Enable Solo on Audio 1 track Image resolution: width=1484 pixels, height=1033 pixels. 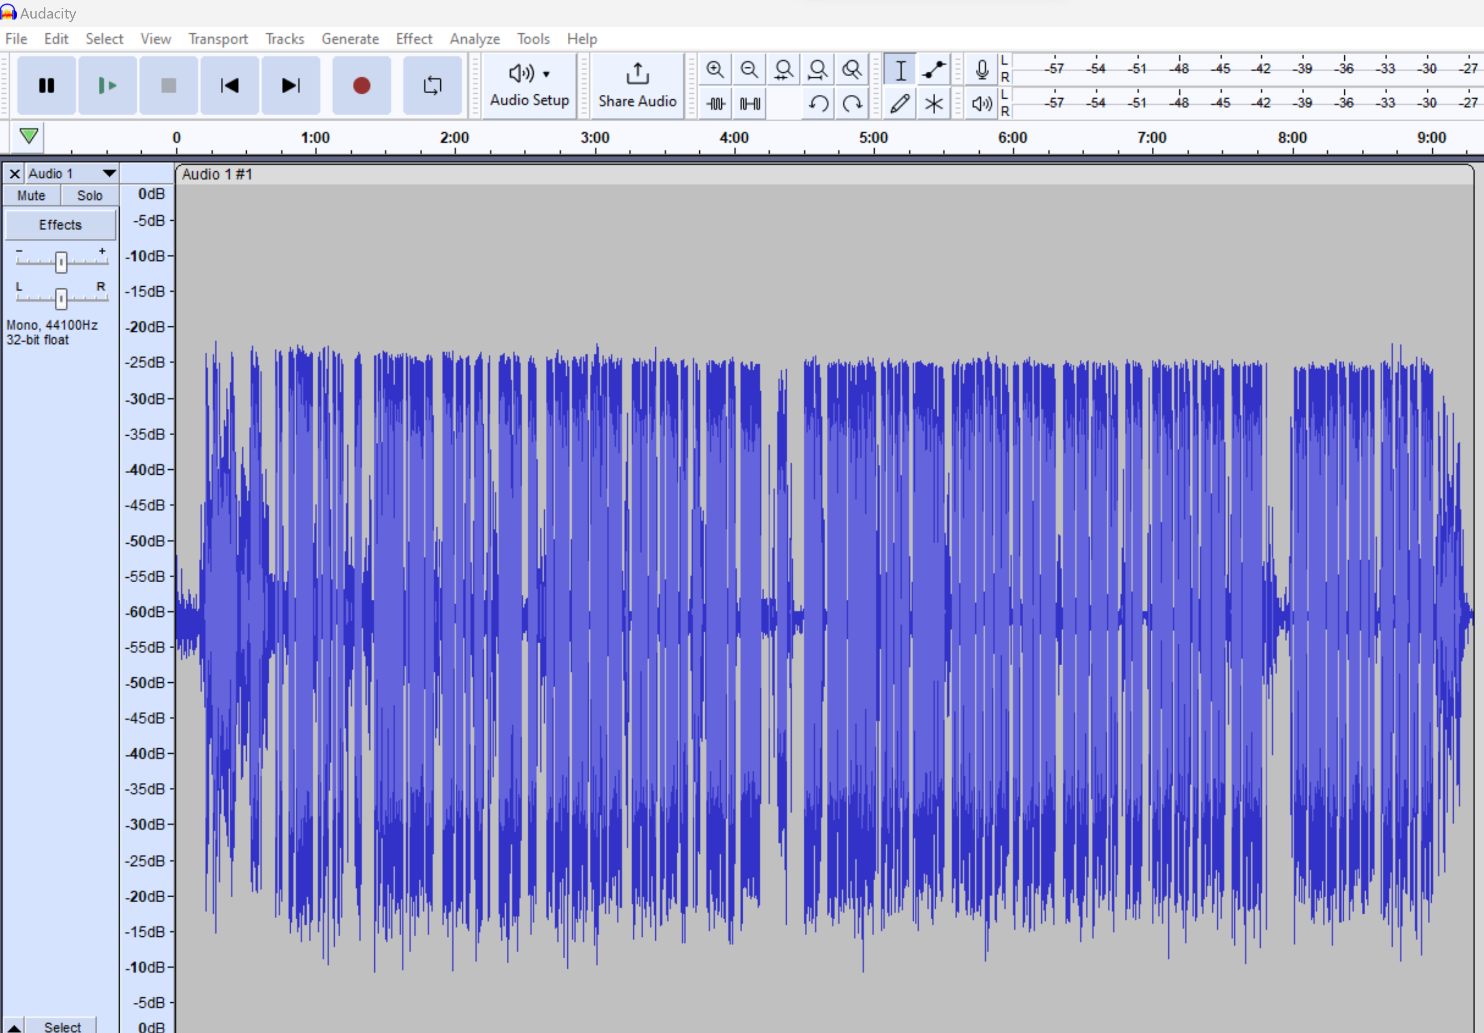pos(89,195)
